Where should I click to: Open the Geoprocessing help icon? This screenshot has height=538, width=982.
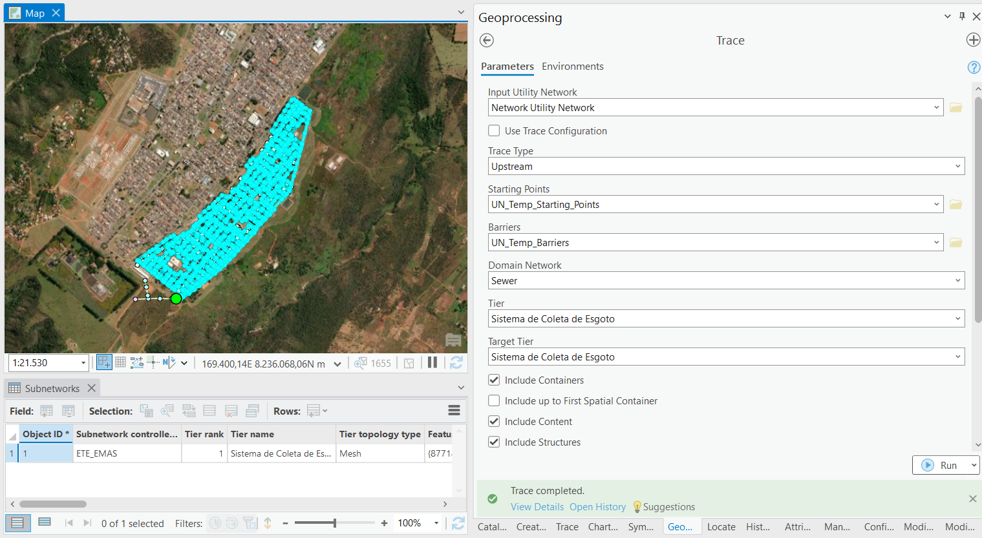(973, 67)
